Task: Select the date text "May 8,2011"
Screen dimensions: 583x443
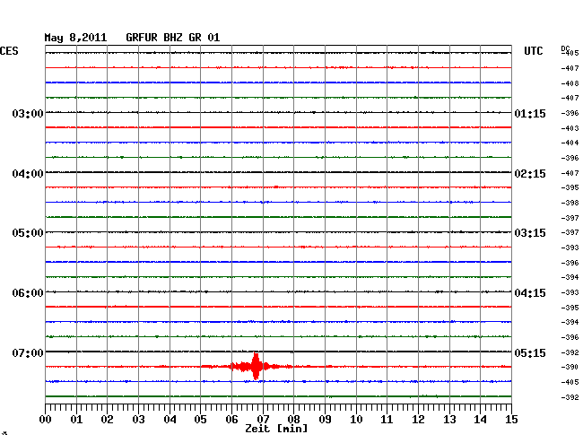Action: 75,38
